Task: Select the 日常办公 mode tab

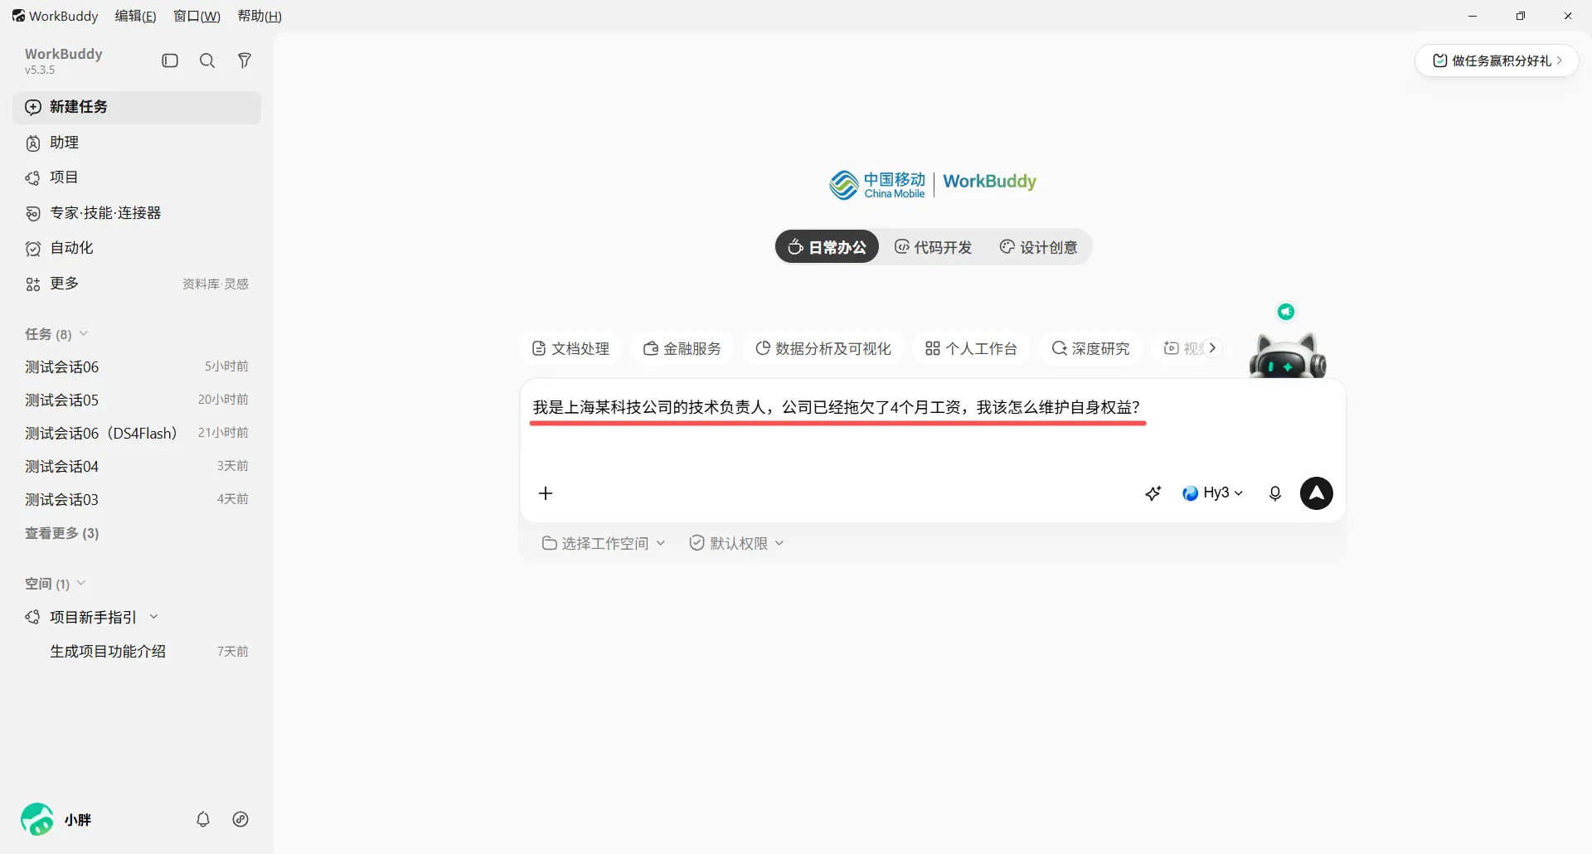Action: tap(827, 247)
